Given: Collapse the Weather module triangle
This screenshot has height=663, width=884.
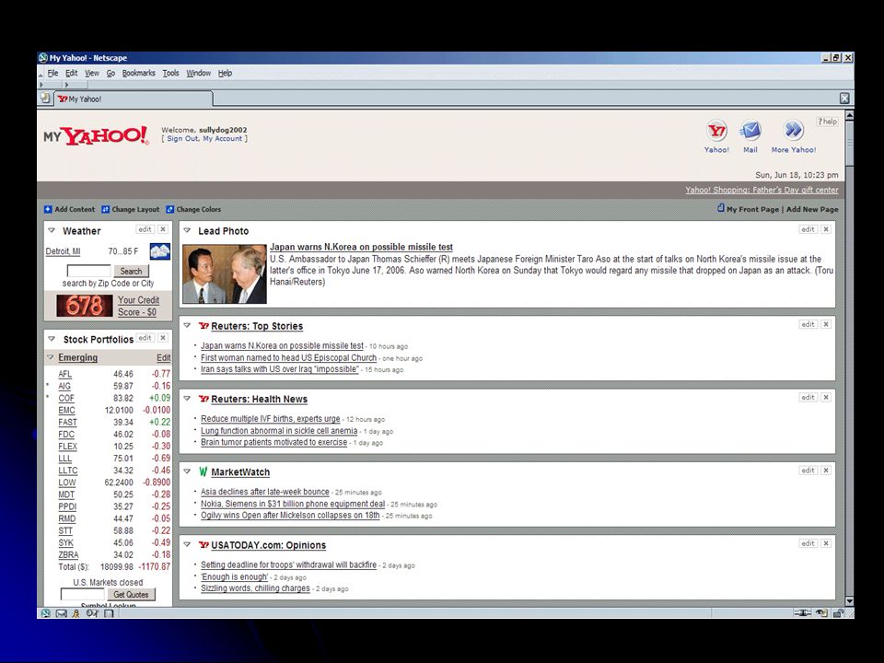Looking at the screenshot, I should pos(52,230).
